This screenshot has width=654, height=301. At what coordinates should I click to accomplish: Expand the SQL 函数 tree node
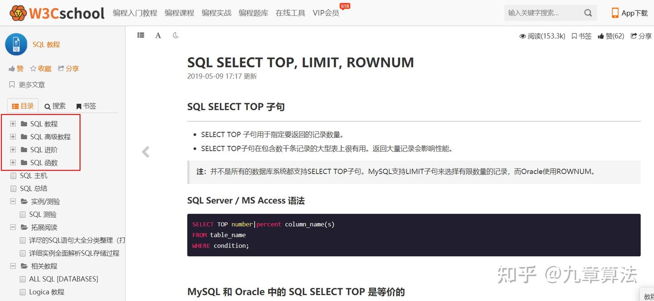(x=12, y=162)
